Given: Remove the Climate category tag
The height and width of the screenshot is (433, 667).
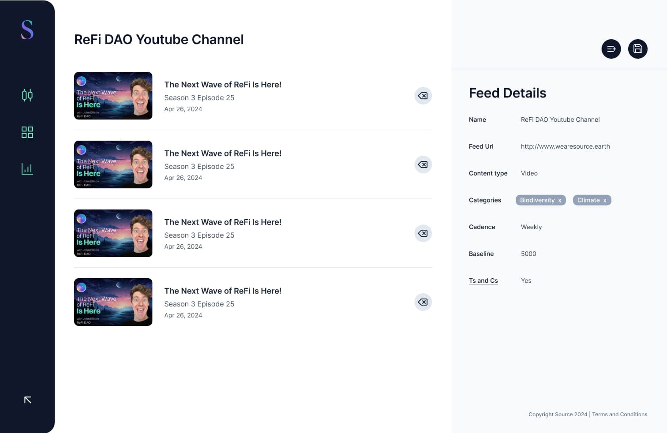Looking at the screenshot, I should (x=605, y=201).
